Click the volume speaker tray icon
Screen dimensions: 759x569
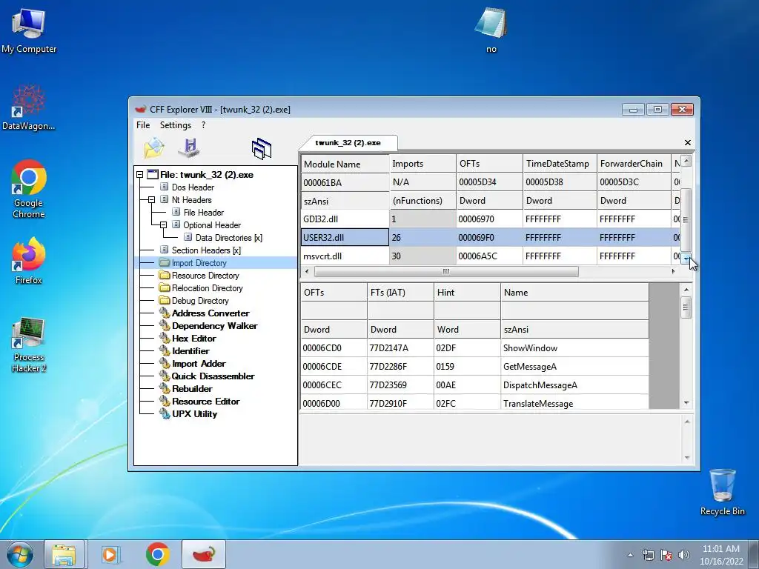pos(684,555)
